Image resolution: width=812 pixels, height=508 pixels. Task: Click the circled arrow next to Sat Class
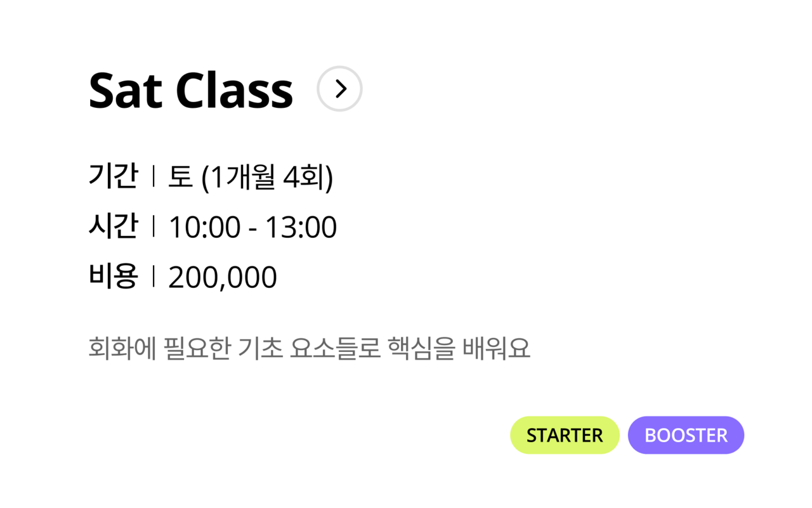click(x=339, y=89)
